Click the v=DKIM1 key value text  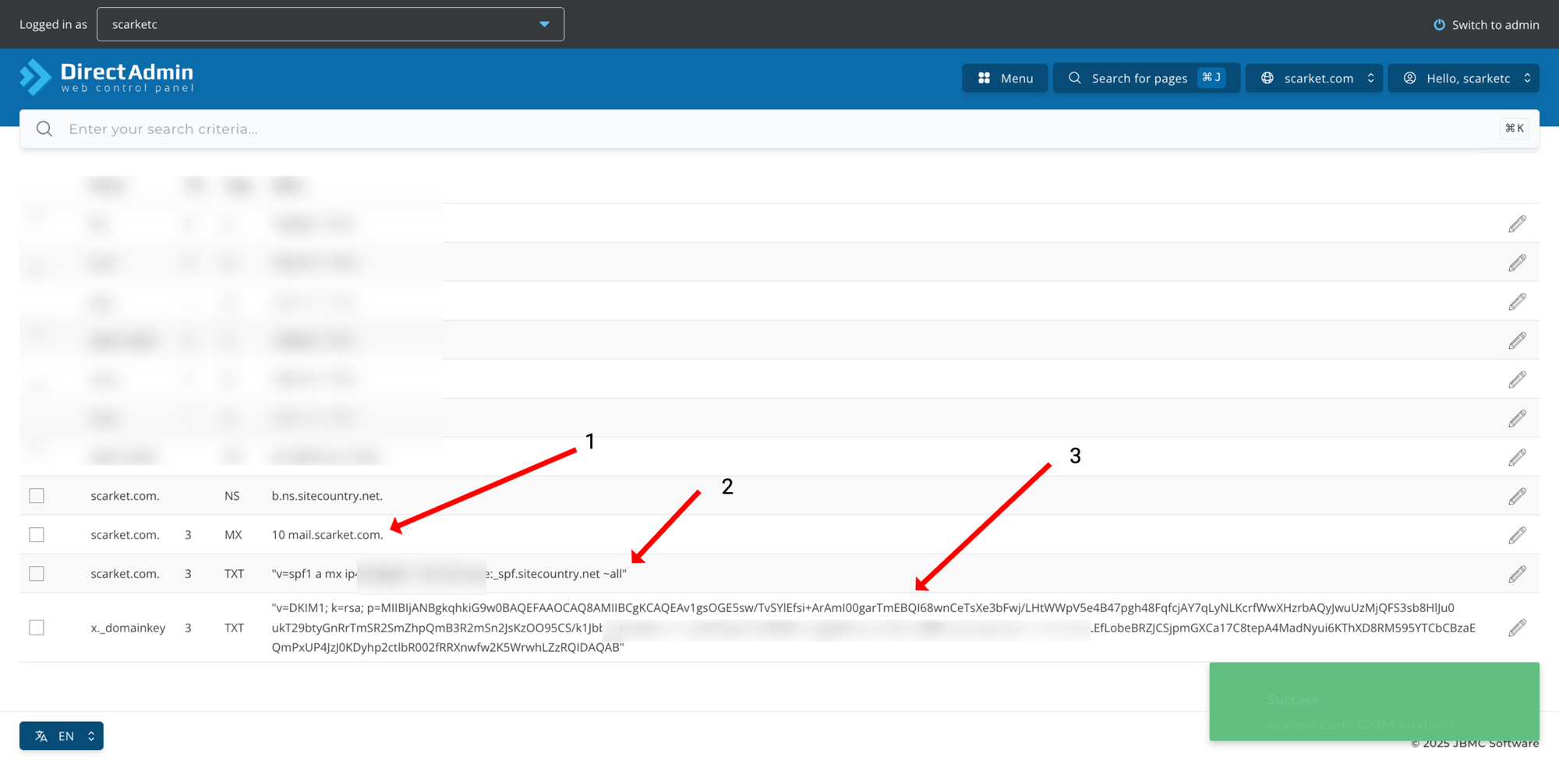point(873,628)
